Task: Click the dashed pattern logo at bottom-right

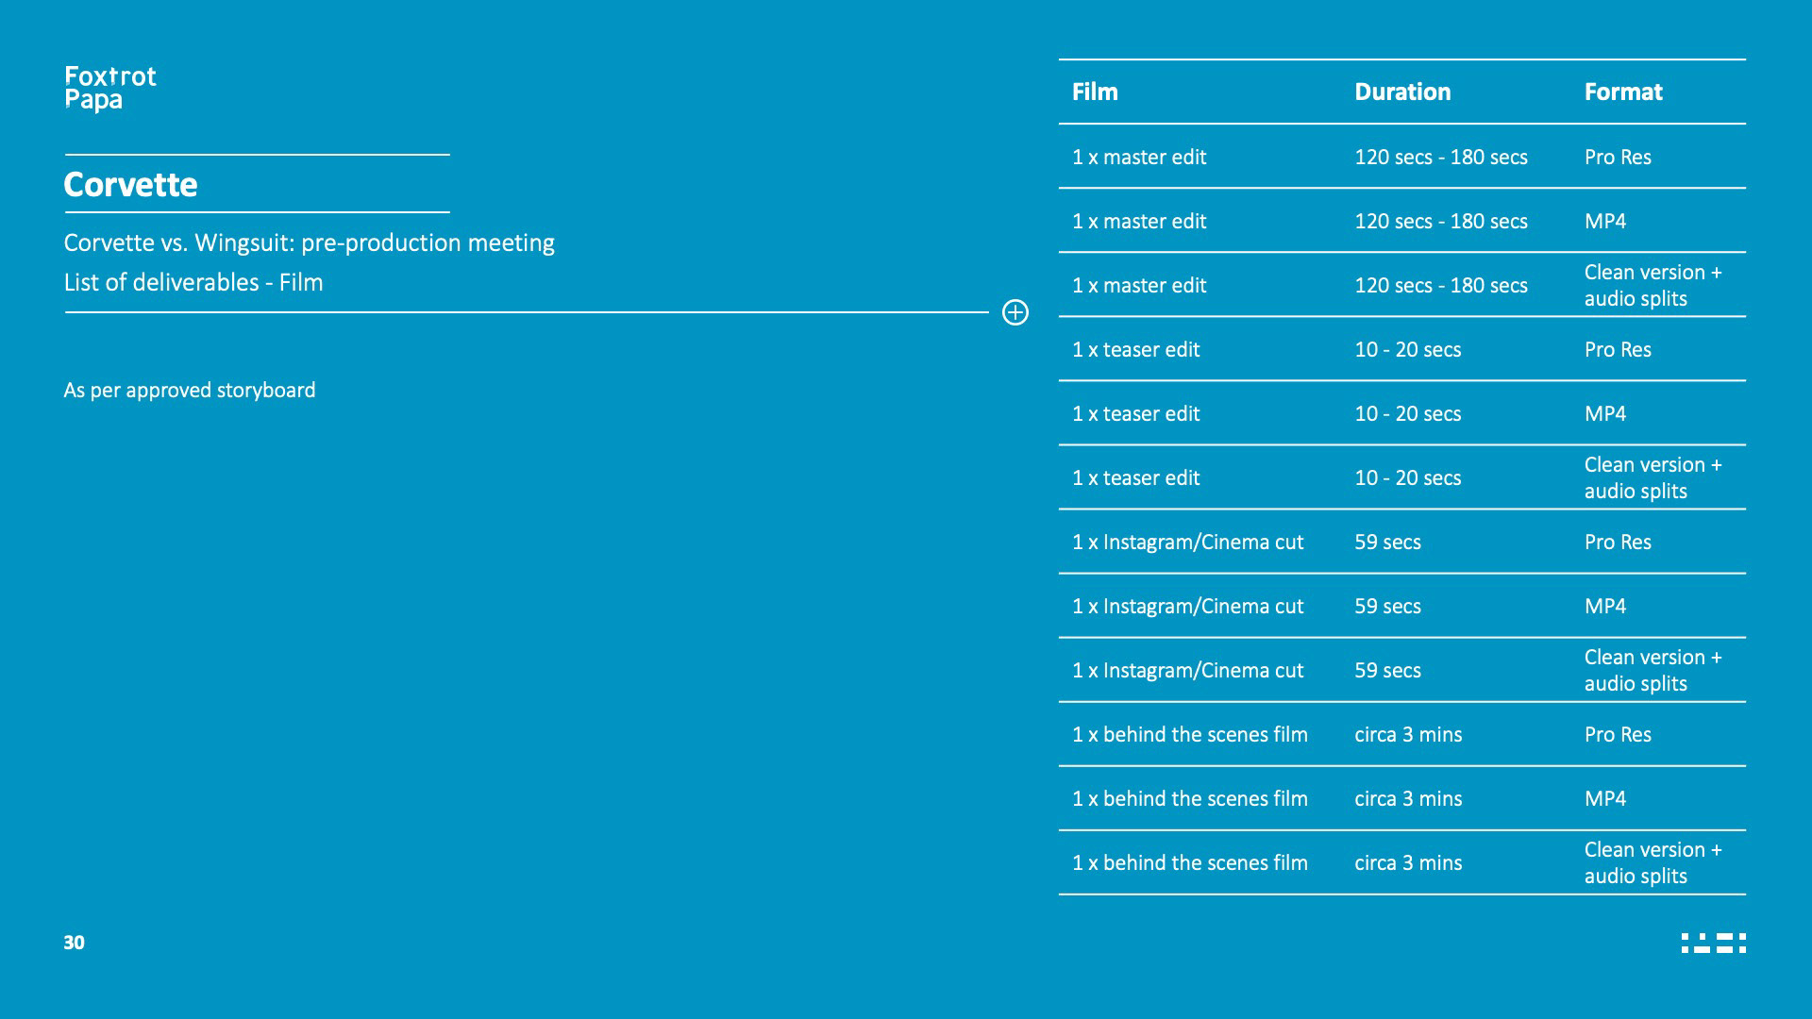Action: pos(1713,943)
